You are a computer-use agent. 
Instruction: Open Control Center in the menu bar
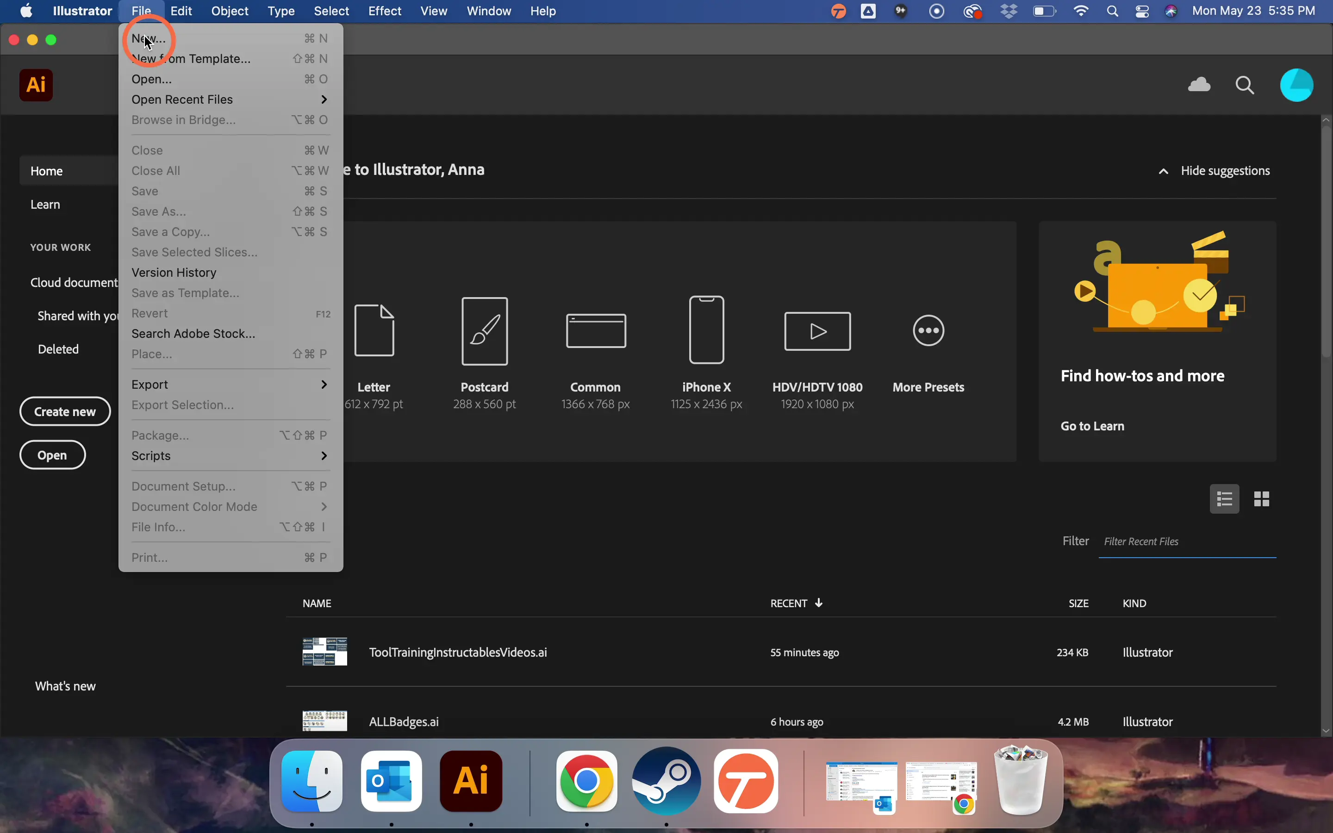[x=1142, y=11]
